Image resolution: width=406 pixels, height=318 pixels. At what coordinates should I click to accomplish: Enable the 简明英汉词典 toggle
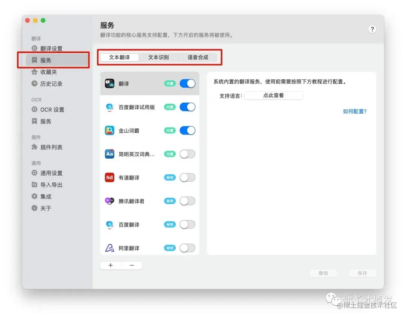point(187,154)
